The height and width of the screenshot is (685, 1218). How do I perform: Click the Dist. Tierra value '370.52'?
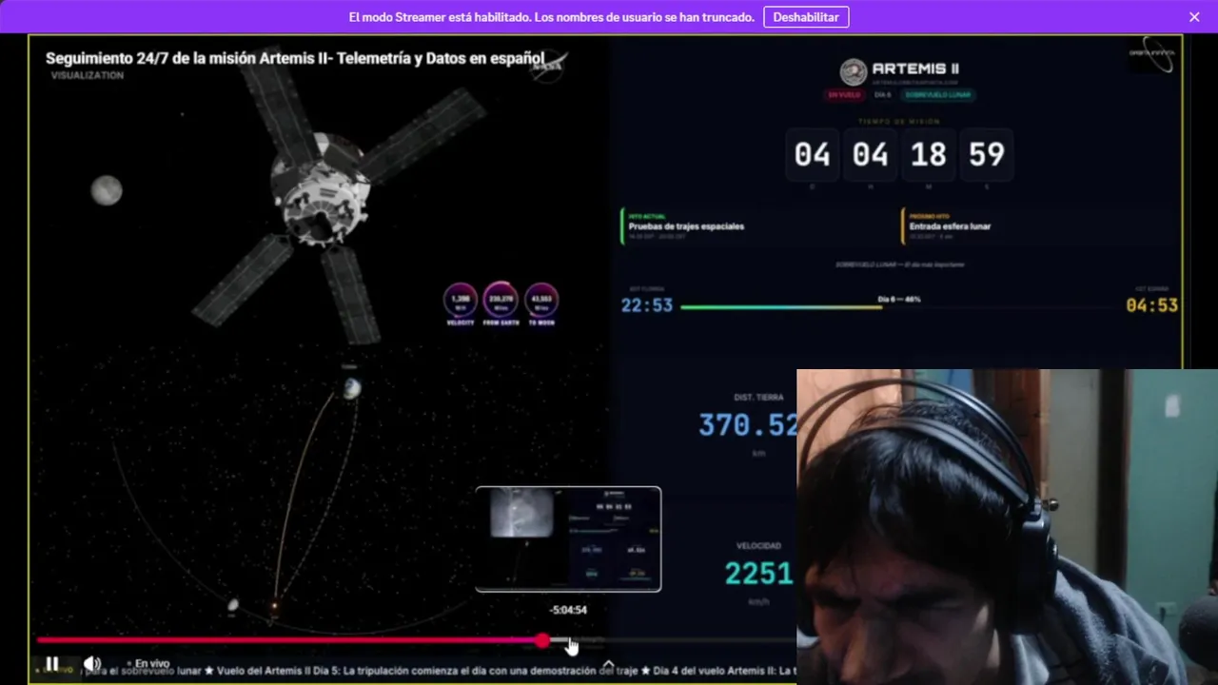tap(748, 424)
